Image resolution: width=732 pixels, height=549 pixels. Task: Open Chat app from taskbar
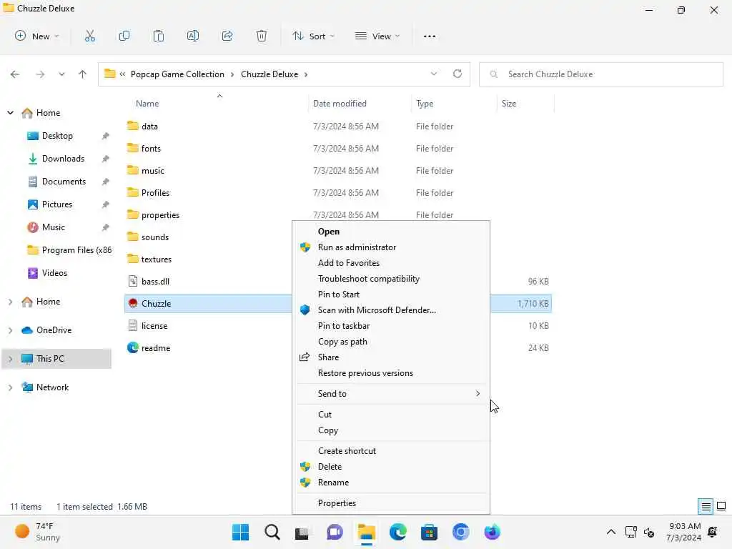pos(335,532)
